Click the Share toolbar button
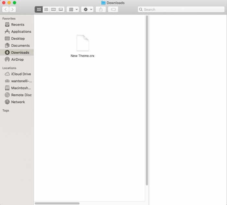This screenshot has height=205, width=227. click(x=101, y=9)
